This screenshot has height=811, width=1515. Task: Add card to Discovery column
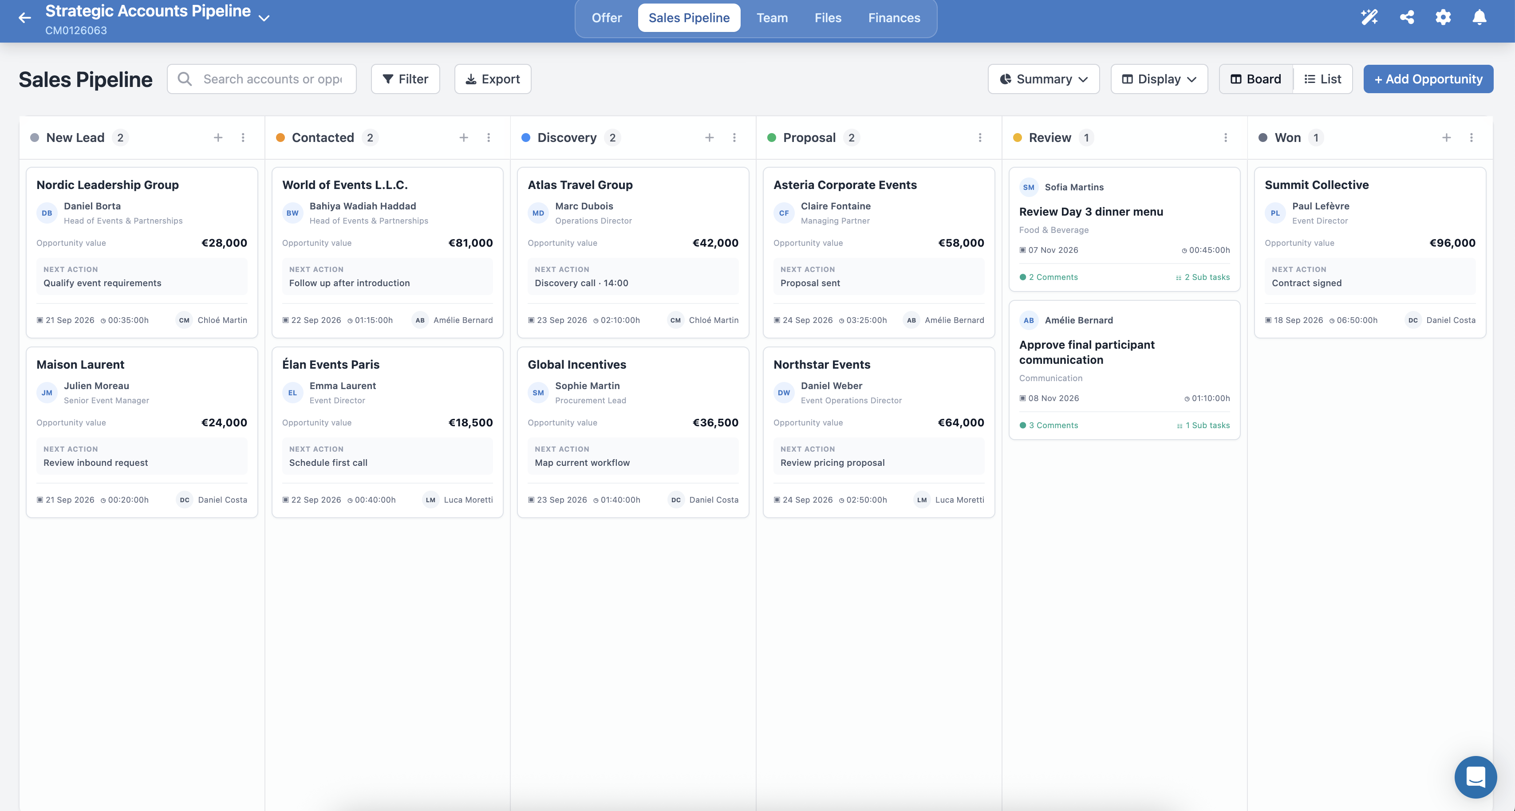point(709,138)
